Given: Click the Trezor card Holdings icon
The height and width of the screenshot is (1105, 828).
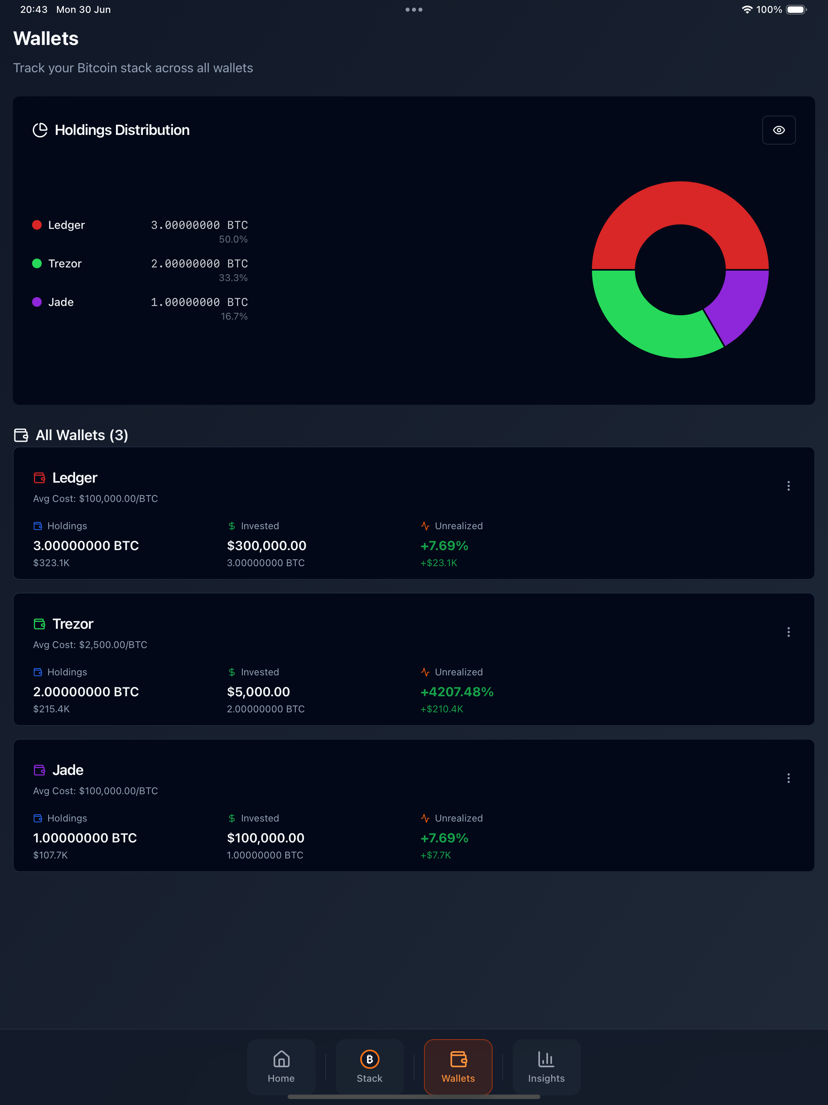Looking at the screenshot, I should (x=38, y=672).
